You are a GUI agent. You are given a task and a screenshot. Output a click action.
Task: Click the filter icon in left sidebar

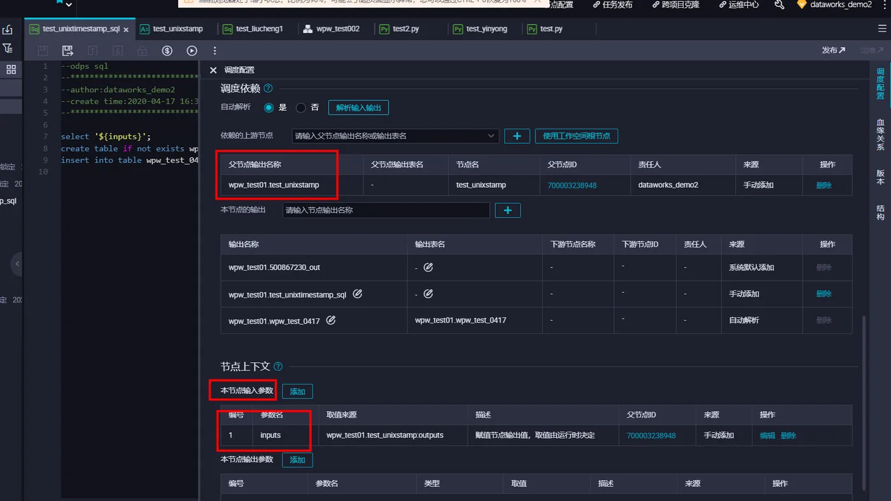[x=8, y=48]
